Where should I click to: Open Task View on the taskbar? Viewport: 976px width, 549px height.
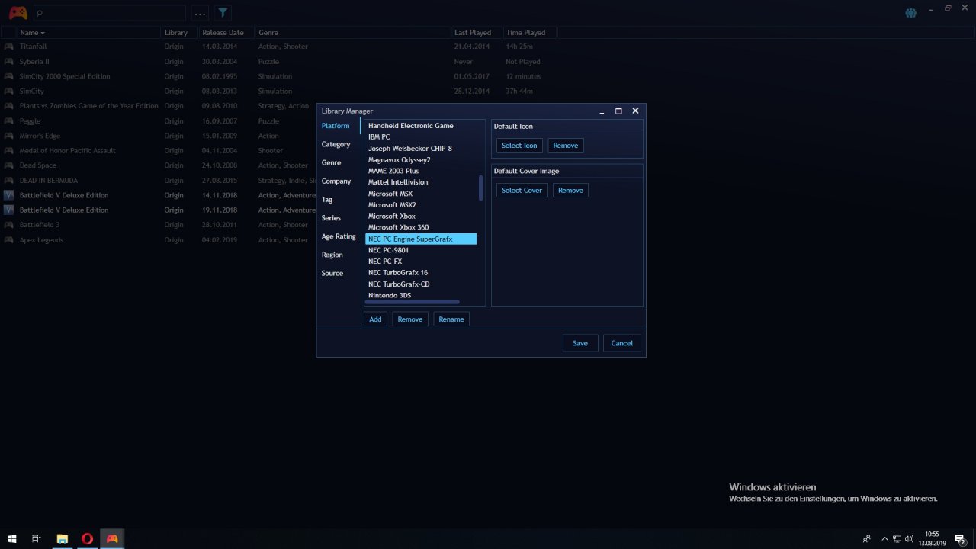pyautogui.click(x=37, y=538)
